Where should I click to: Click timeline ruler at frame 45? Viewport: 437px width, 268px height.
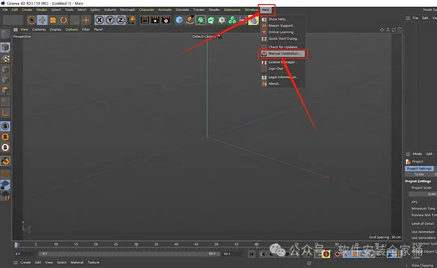click(x=196, y=245)
